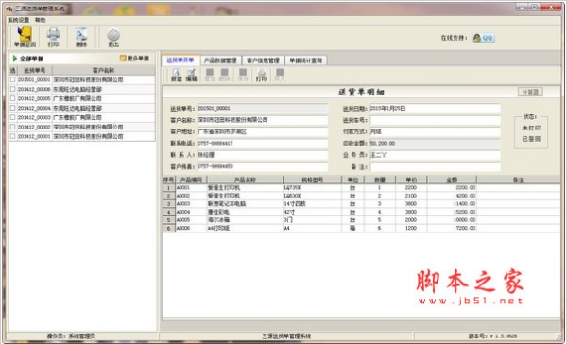Tick checkbox for order 201412_00003
This screenshot has width=567, height=344.
pyautogui.click(x=12, y=117)
